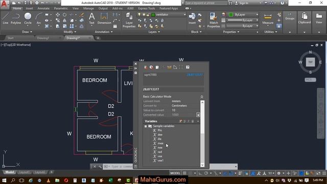Image resolution: width=327 pixels, height=184 pixels.
Task: Open Windows Start menu
Action: tap(4, 180)
